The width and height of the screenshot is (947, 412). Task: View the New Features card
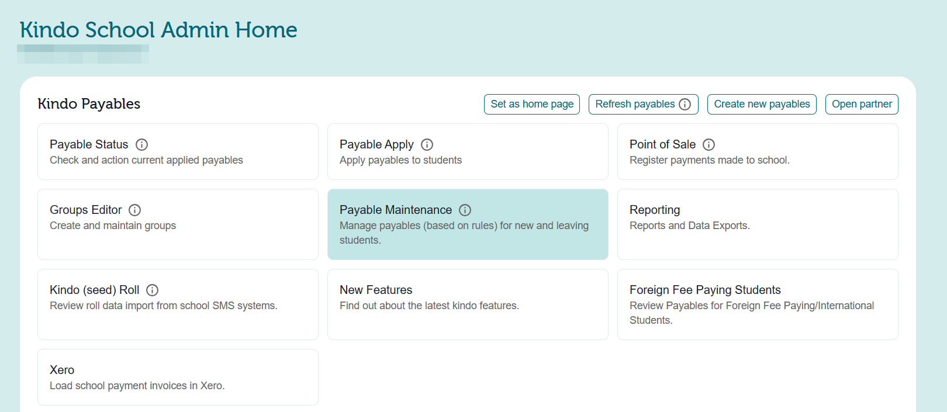pyautogui.click(x=468, y=304)
